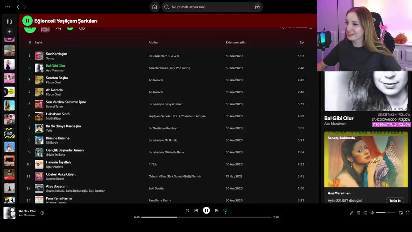Sort tracks by Eklenme tarihi column

[236, 42]
